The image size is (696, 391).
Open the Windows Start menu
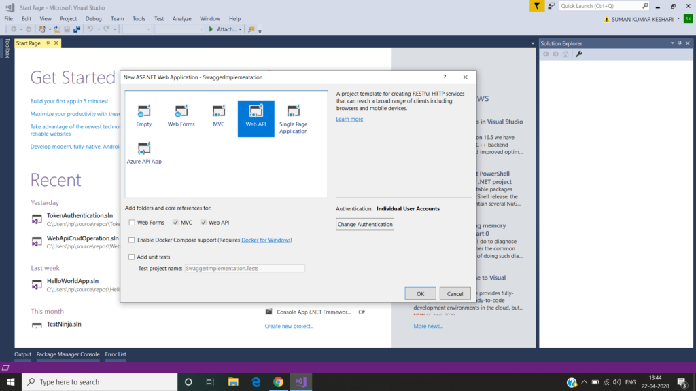tap(11, 381)
